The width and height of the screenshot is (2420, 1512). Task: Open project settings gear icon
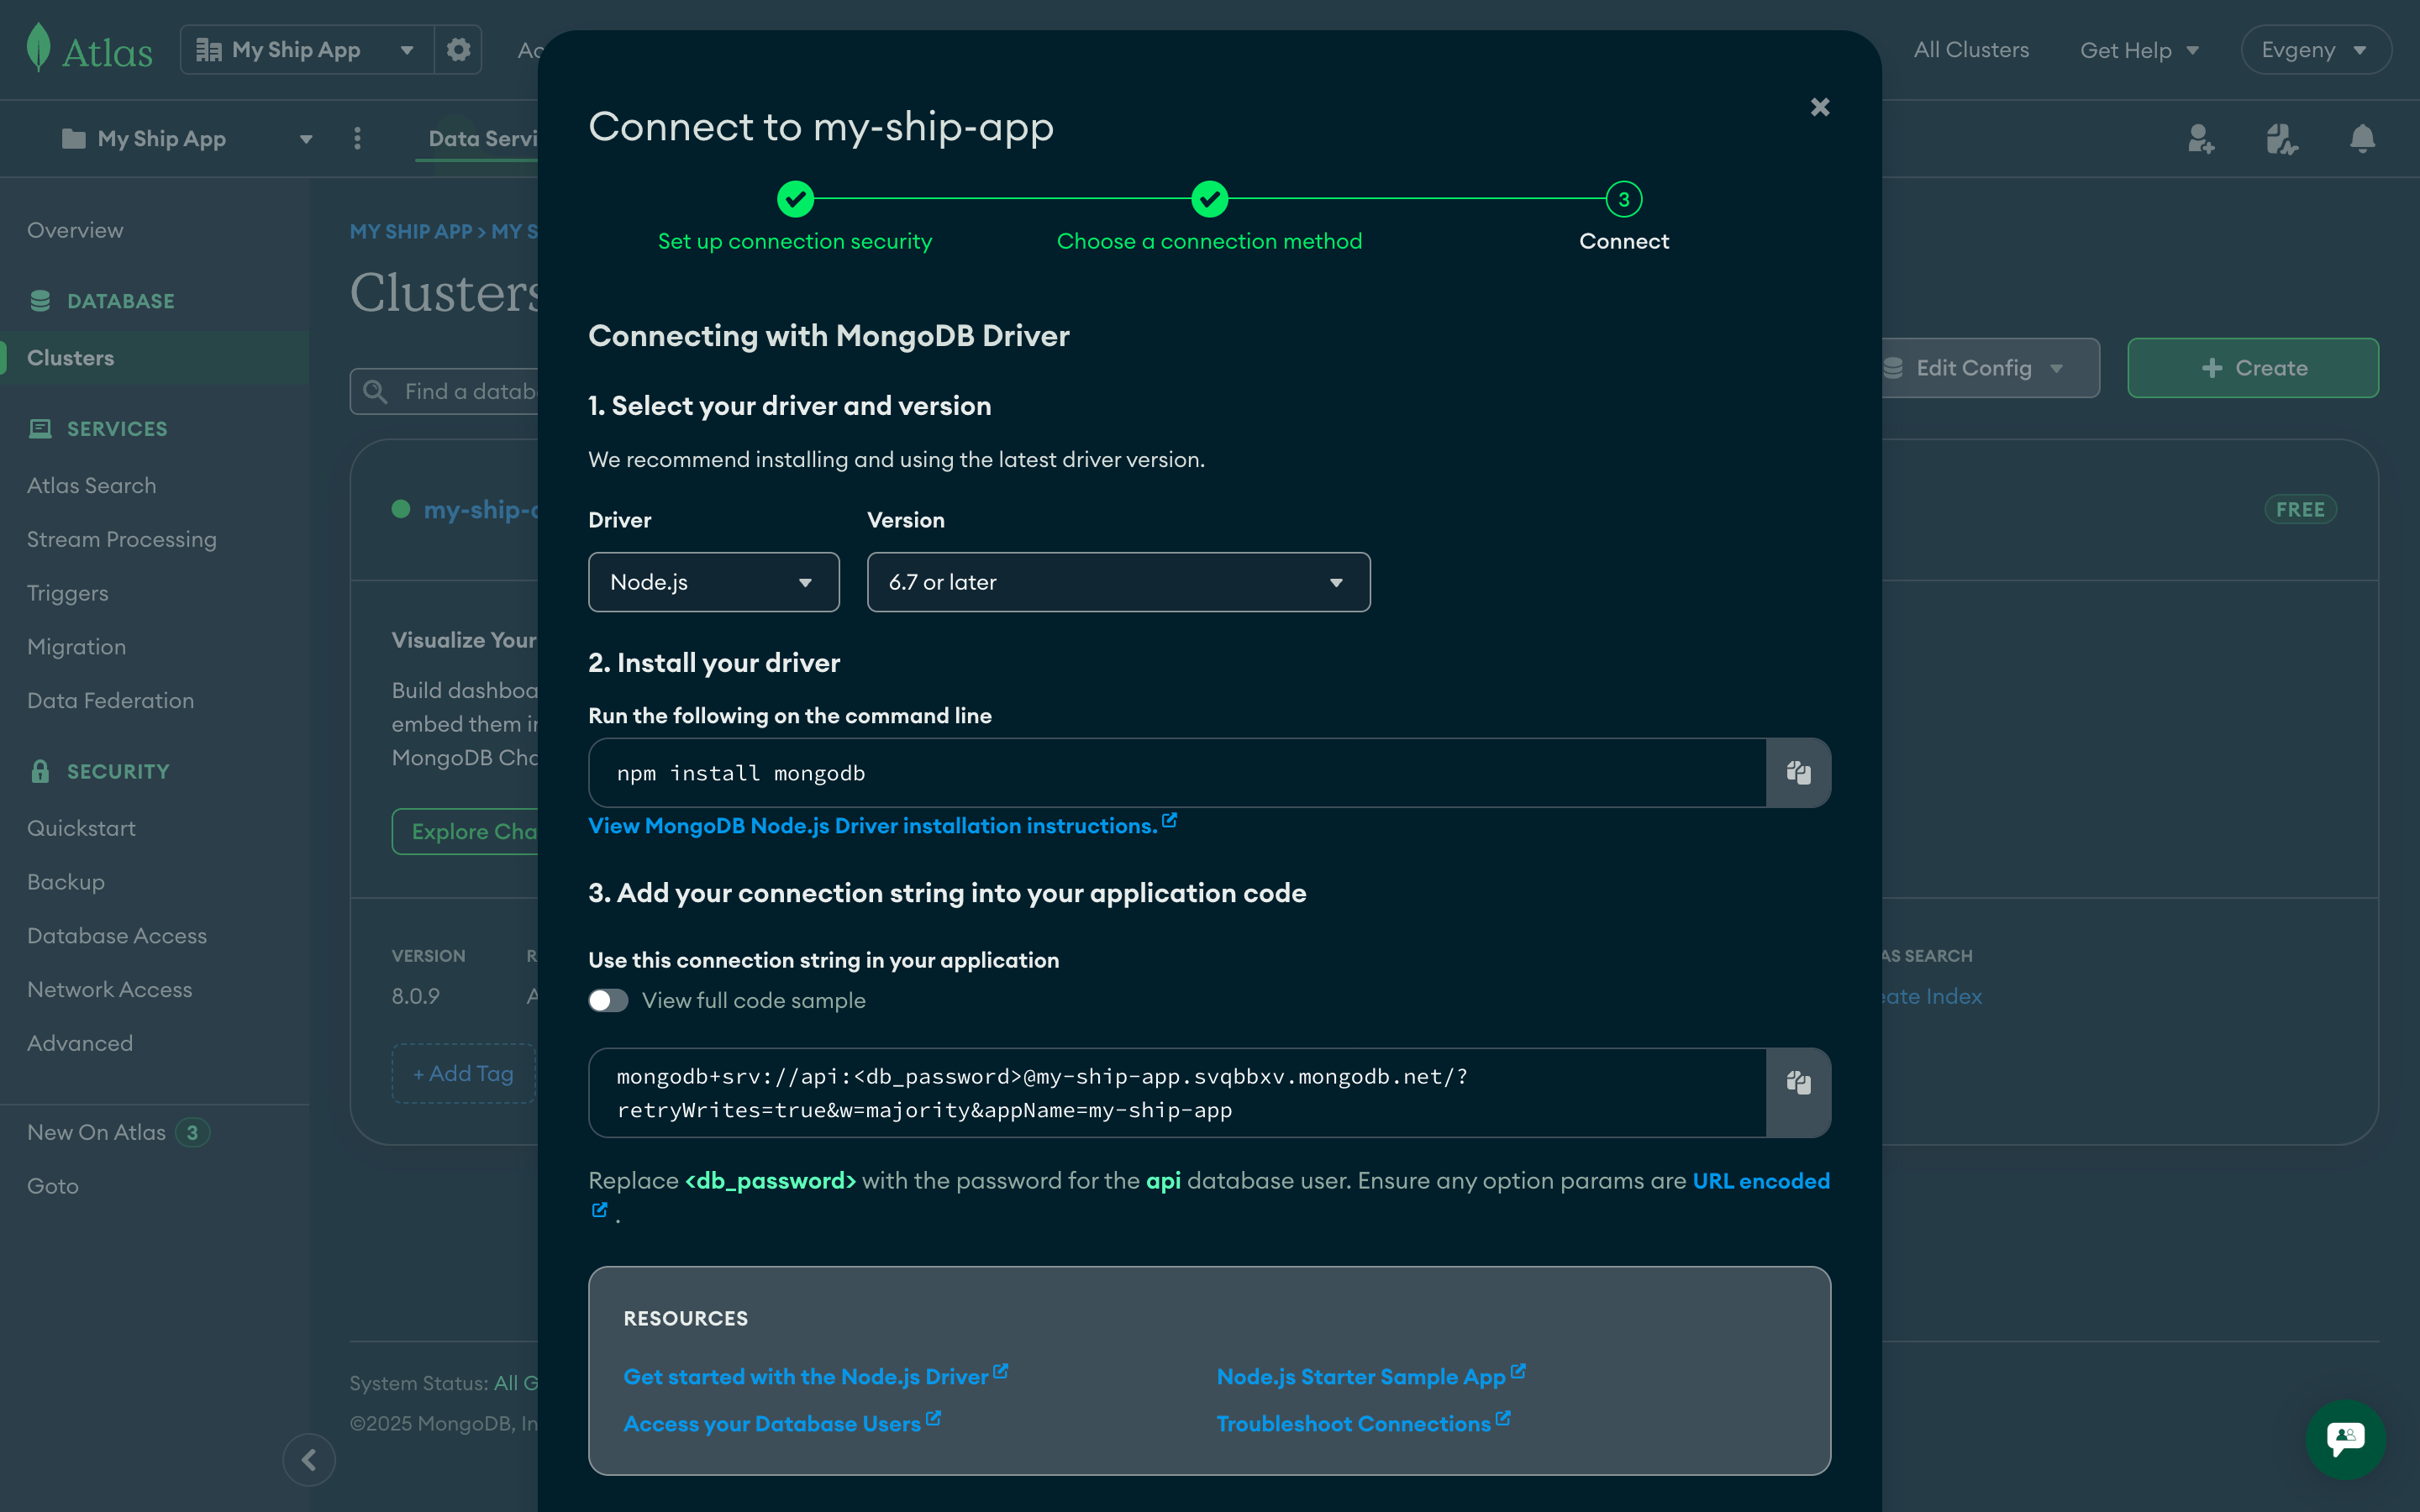pos(457,49)
